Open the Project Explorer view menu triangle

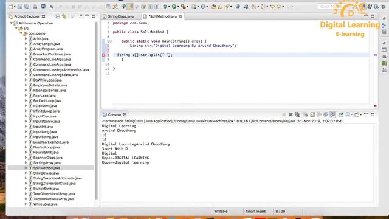click(81, 16)
